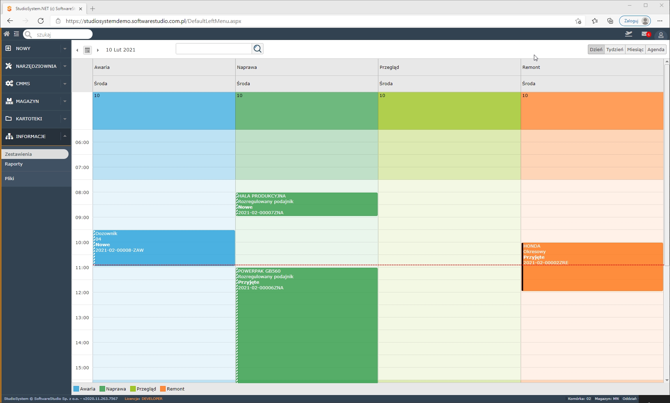This screenshot has width=670, height=403.
Task: Expand the NARZĘDZIOWNIA menu arrow
Action: click(65, 66)
